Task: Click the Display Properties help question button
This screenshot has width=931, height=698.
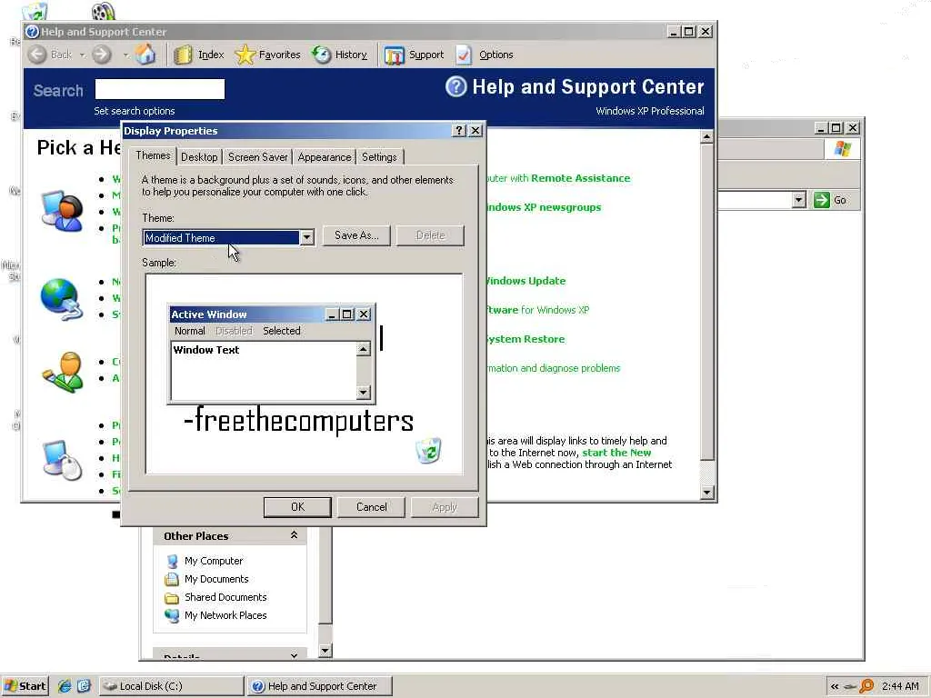Action: coord(459,131)
